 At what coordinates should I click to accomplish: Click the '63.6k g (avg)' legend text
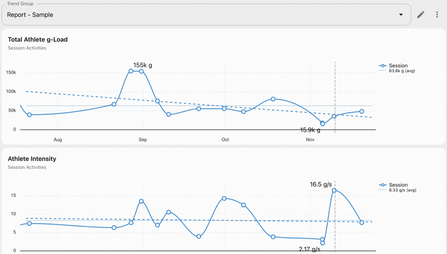pos(402,71)
